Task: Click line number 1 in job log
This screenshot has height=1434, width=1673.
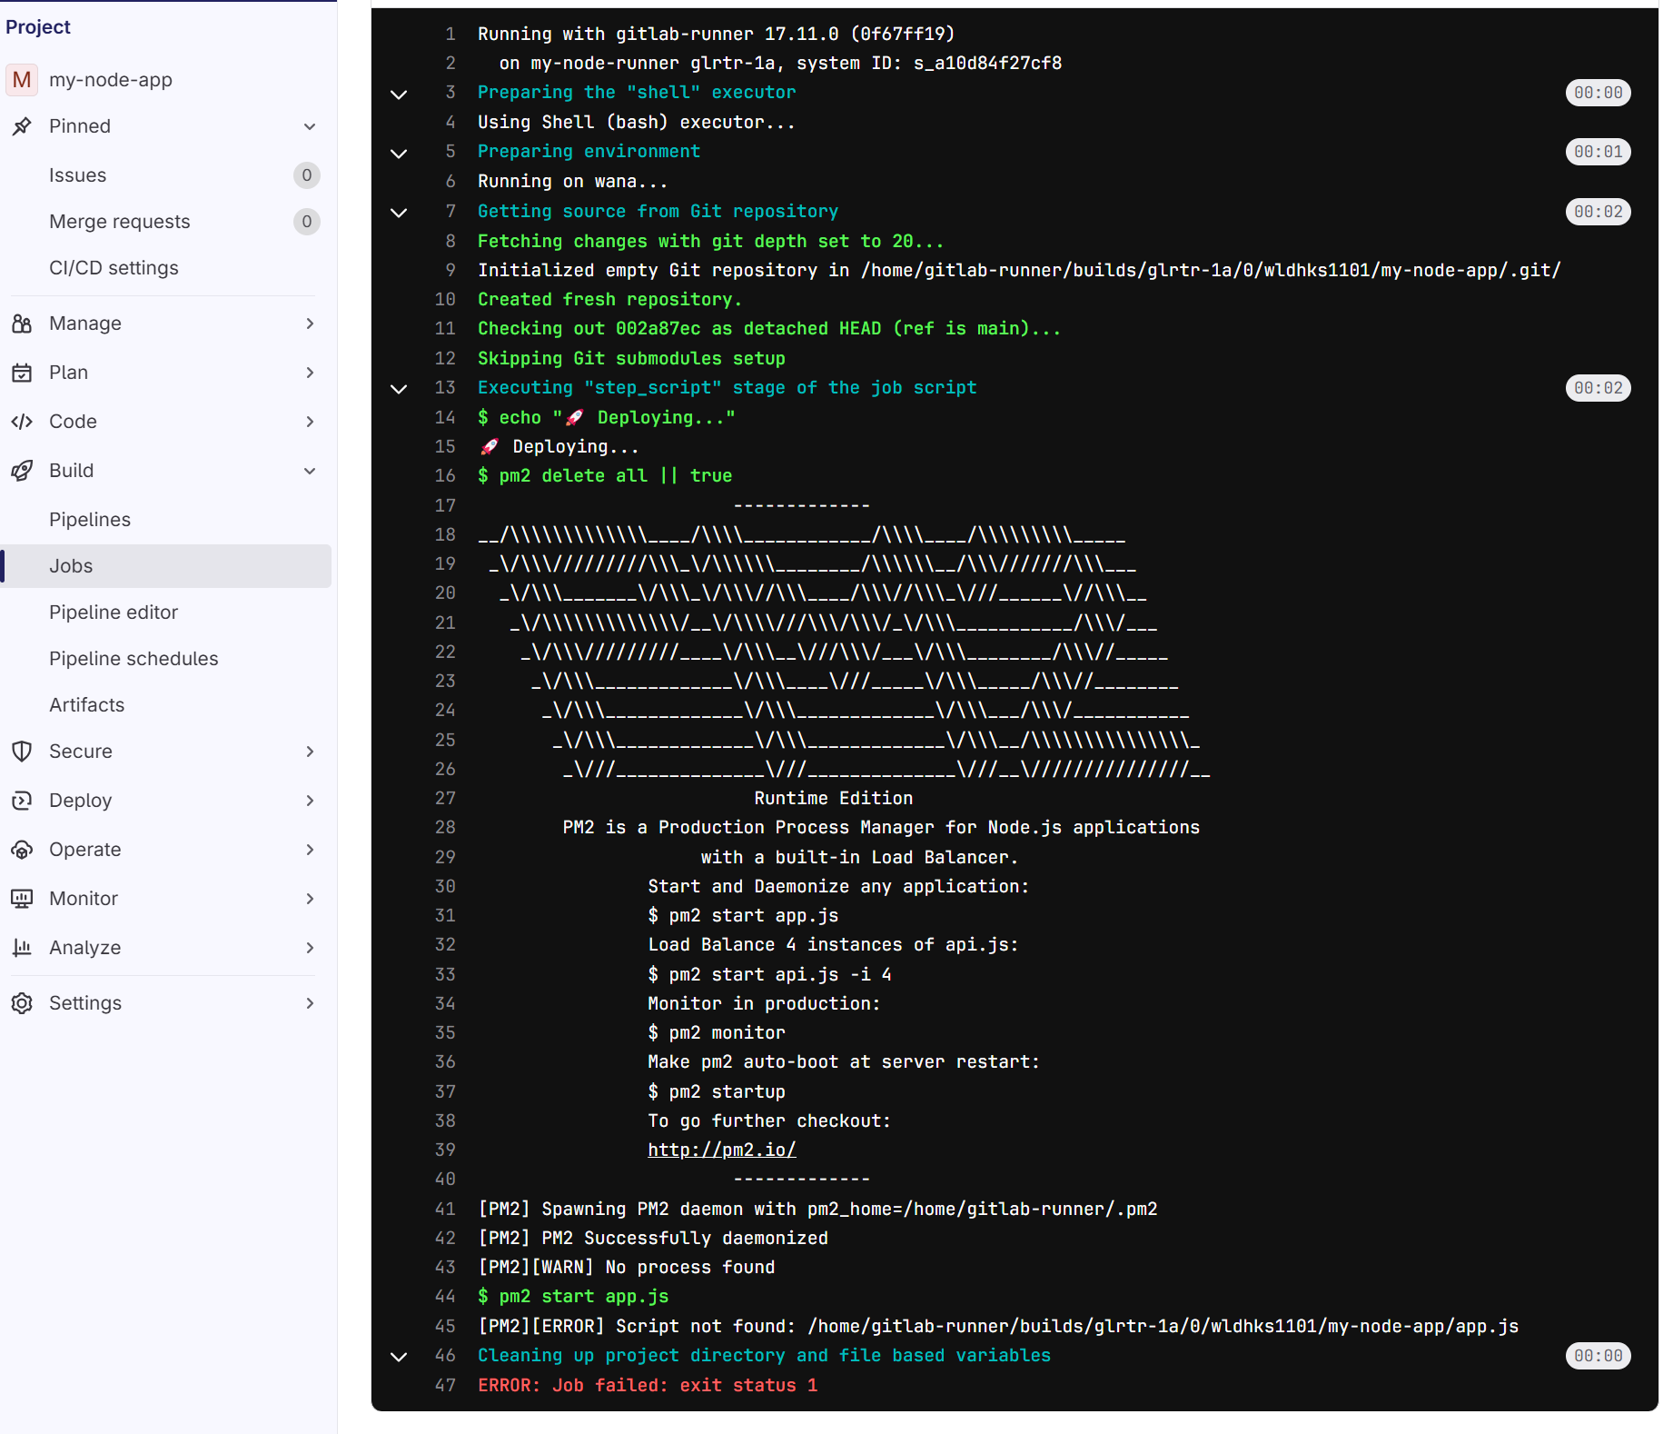Action: click(x=450, y=34)
